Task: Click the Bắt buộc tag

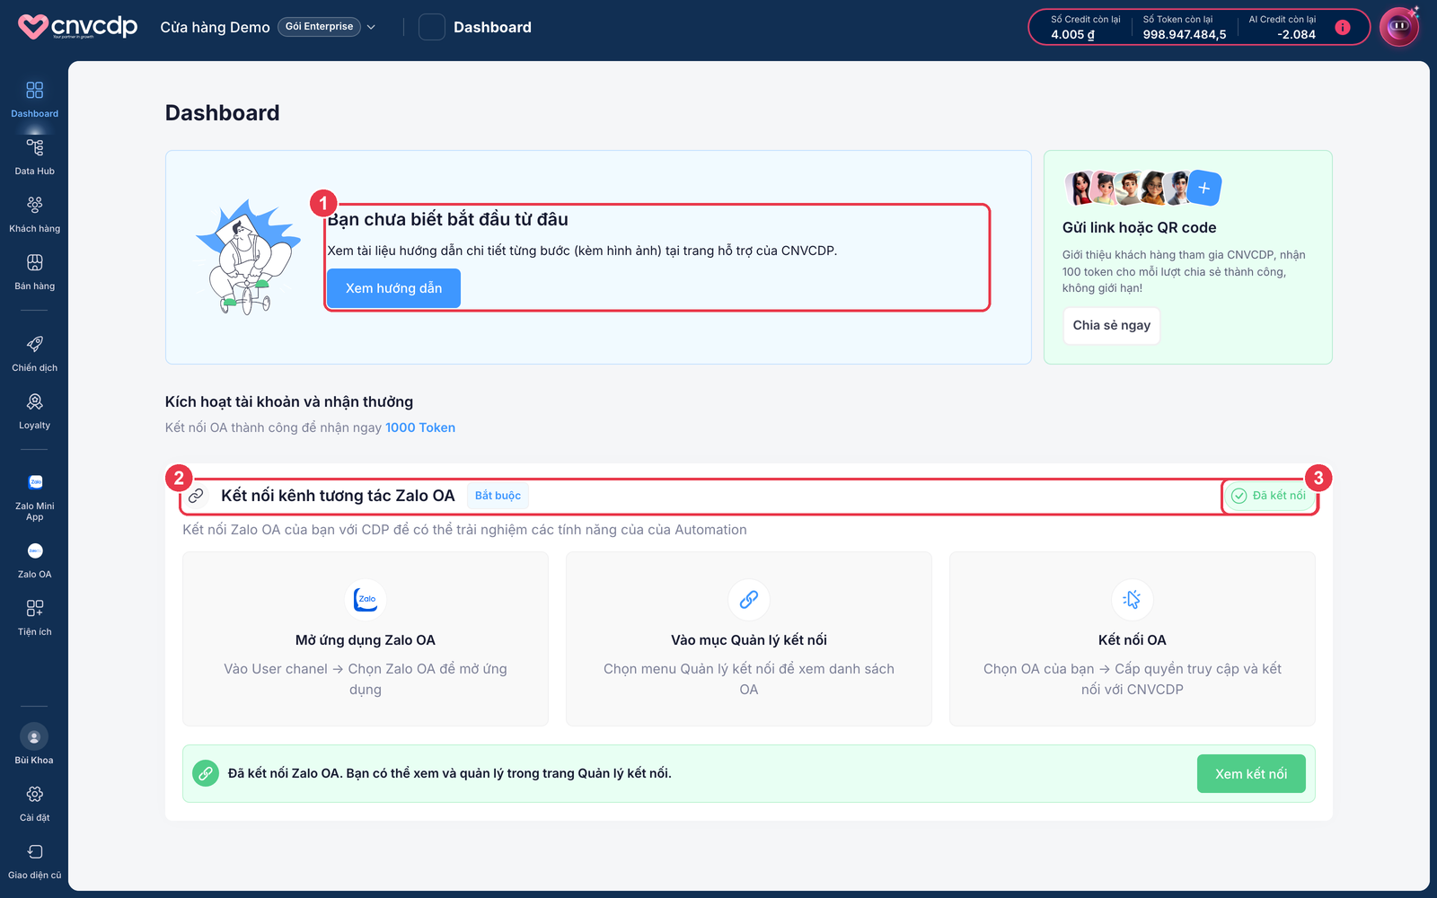Action: 498,496
